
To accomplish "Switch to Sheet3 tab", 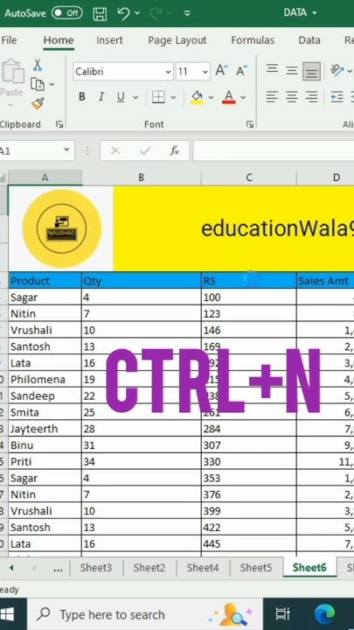I will (96, 568).
